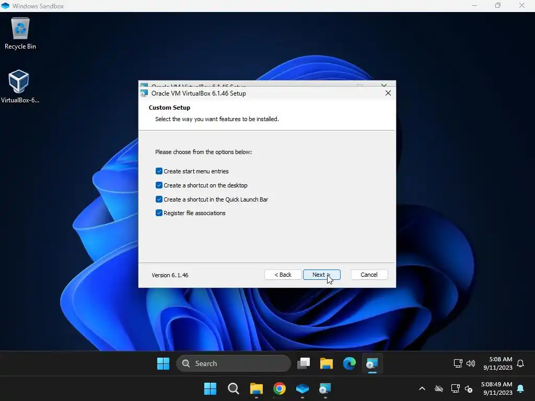The height and width of the screenshot is (401, 535).
Task: Open the host Windows Start button
Action: tap(210, 388)
